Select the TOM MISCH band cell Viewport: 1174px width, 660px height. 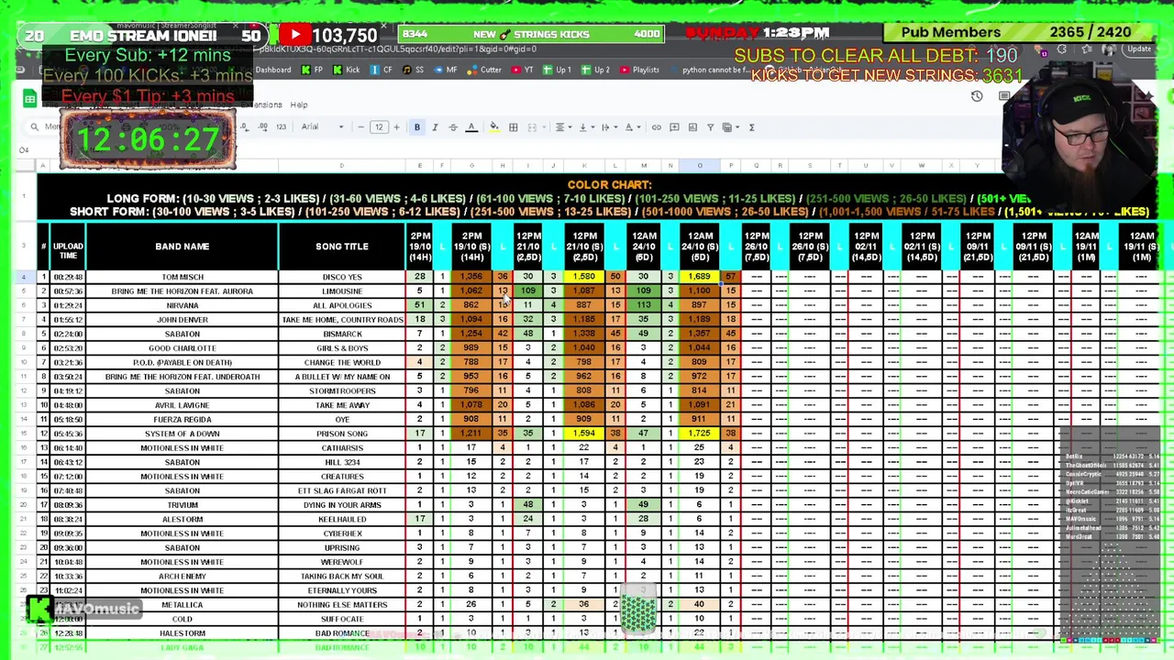(x=182, y=277)
